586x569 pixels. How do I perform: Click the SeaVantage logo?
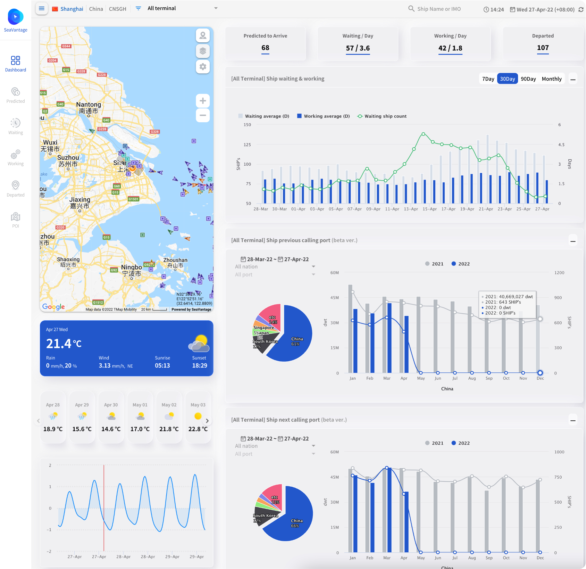[x=16, y=20]
